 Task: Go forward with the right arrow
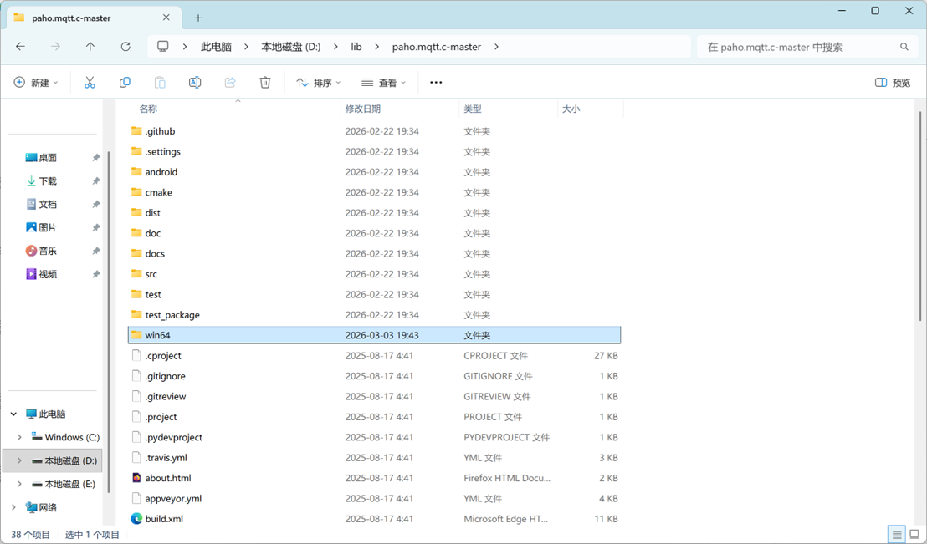pos(55,47)
